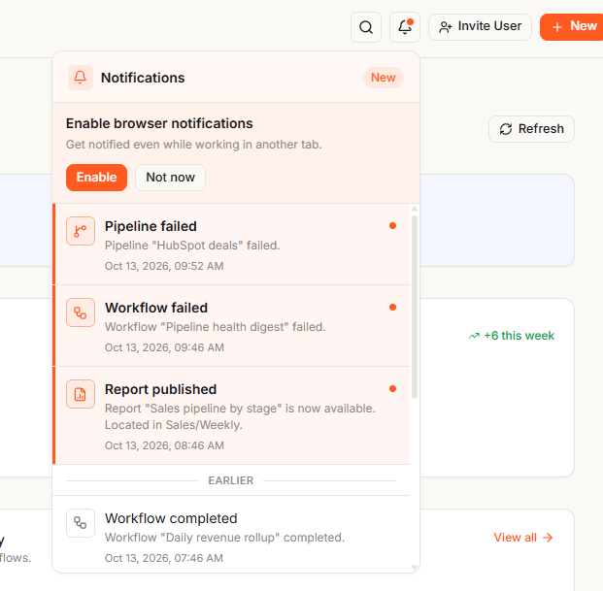This screenshot has height=591, width=603.
Task: Click the New badge in Notifications header
Action: 383,78
